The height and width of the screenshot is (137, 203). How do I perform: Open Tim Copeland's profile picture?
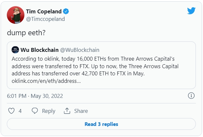pyautogui.click(x=15, y=15)
